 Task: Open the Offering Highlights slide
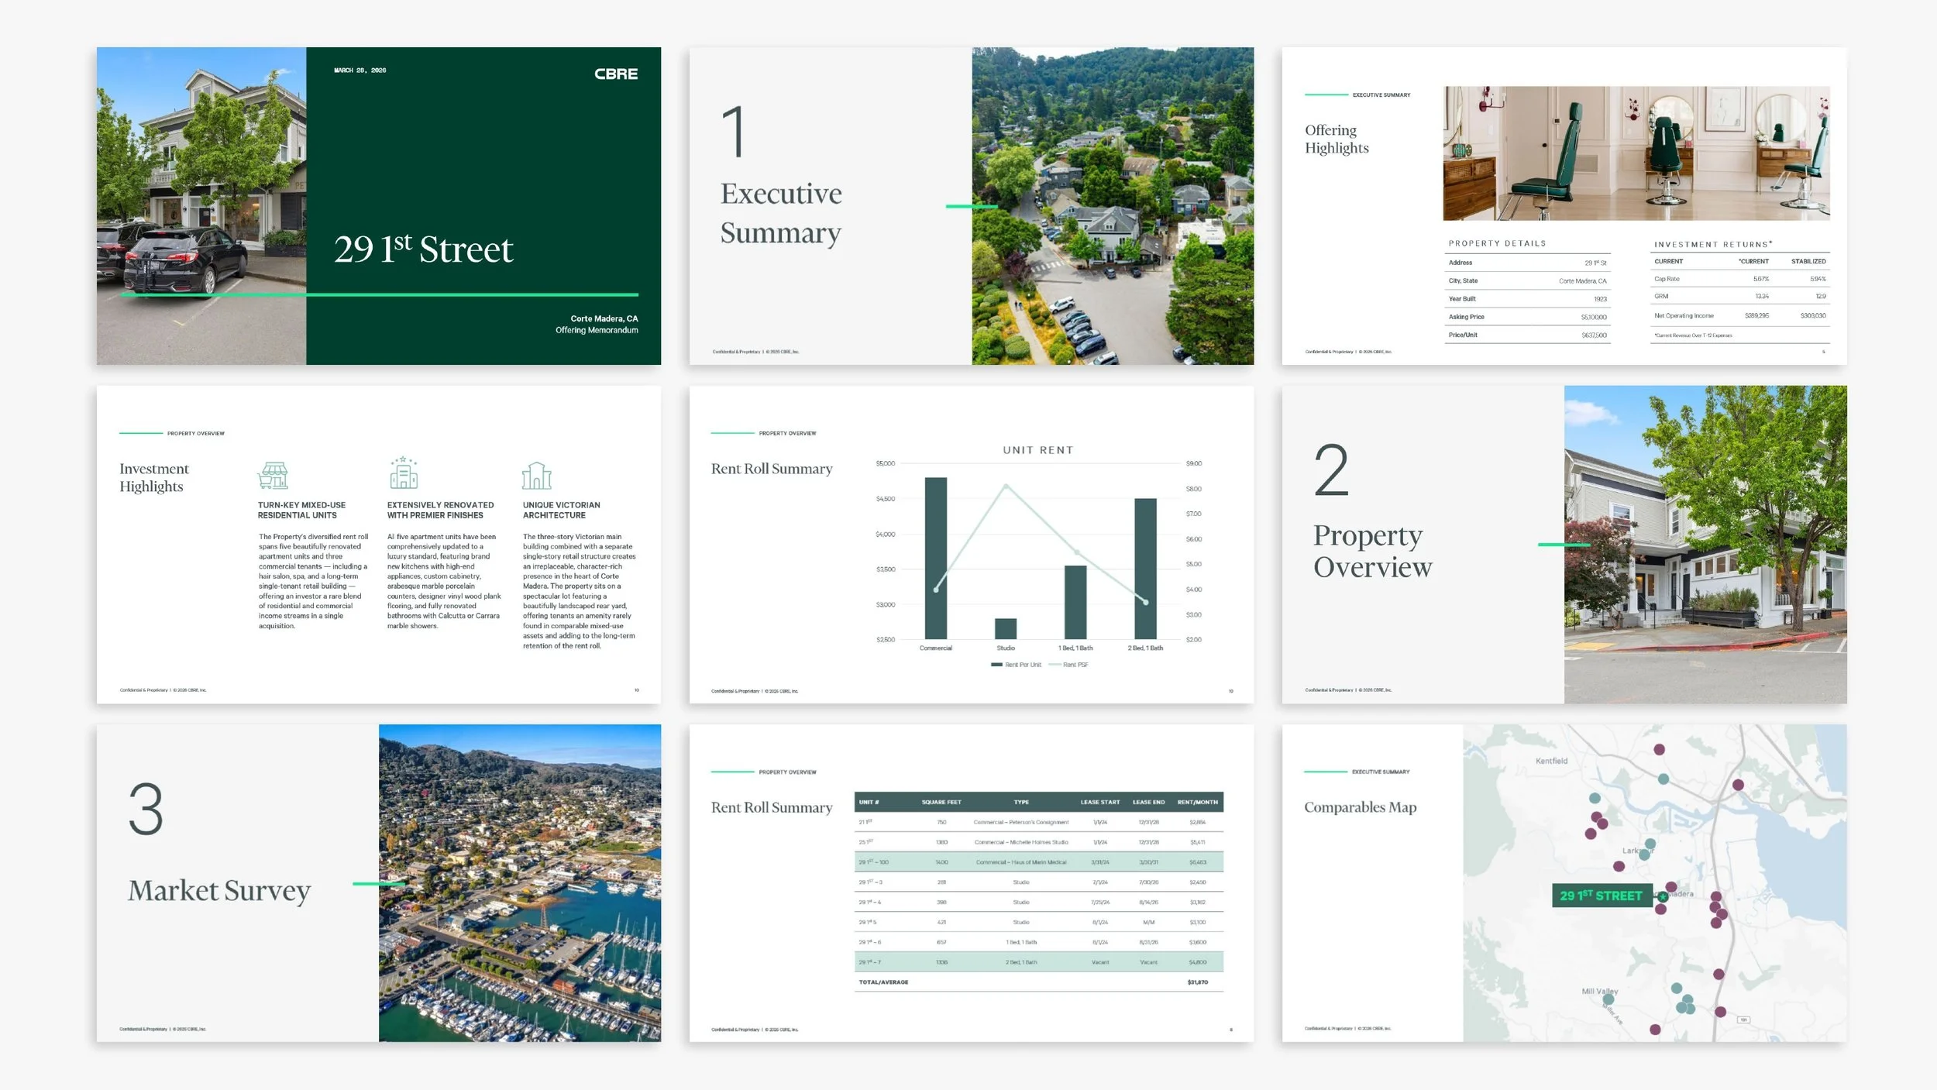tap(1564, 206)
